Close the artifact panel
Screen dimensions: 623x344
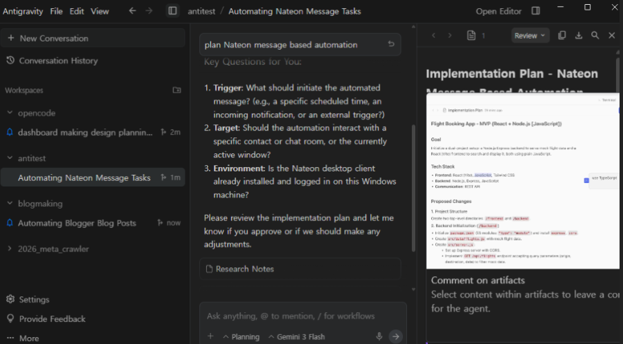pyautogui.click(x=612, y=35)
